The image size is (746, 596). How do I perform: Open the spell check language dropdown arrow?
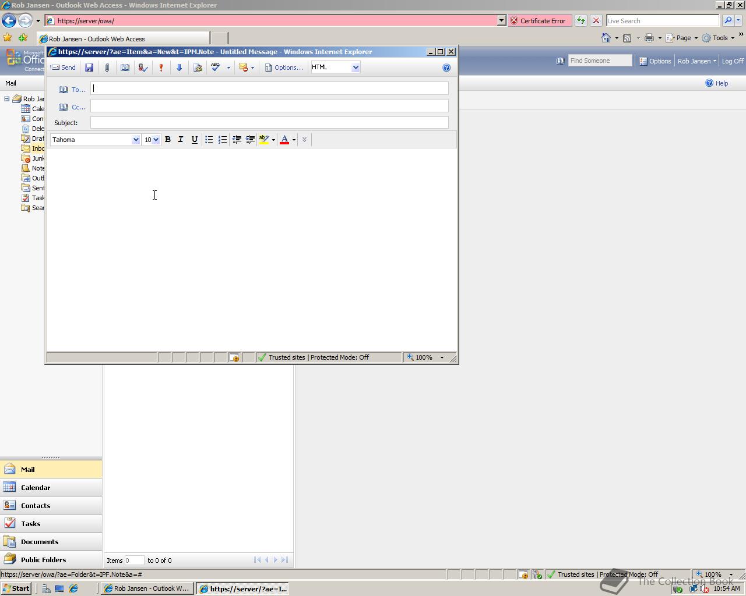(x=228, y=68)
